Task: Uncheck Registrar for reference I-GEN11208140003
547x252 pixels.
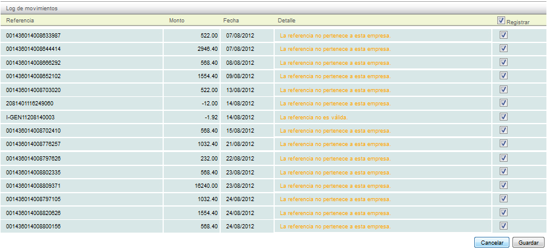Action: tap(503, 116)
